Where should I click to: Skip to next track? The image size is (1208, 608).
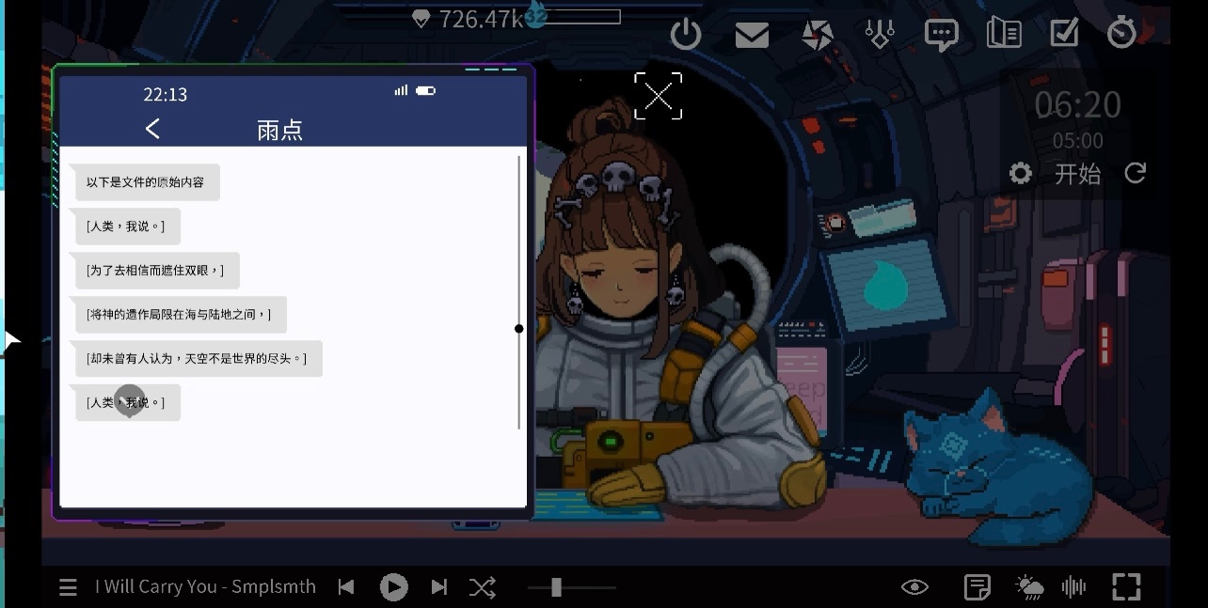click(438, 587)
